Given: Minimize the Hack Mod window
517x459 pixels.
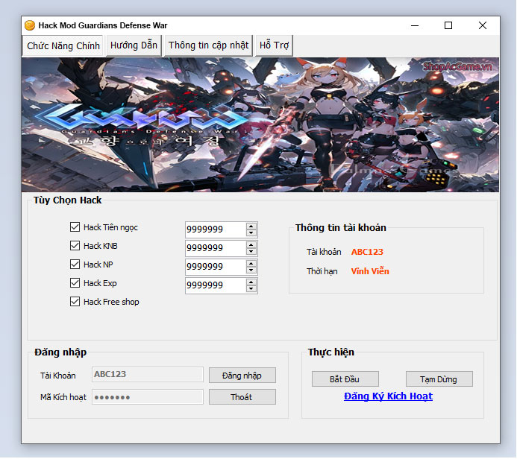Looking at the screenshot, I should coord(415,25).
